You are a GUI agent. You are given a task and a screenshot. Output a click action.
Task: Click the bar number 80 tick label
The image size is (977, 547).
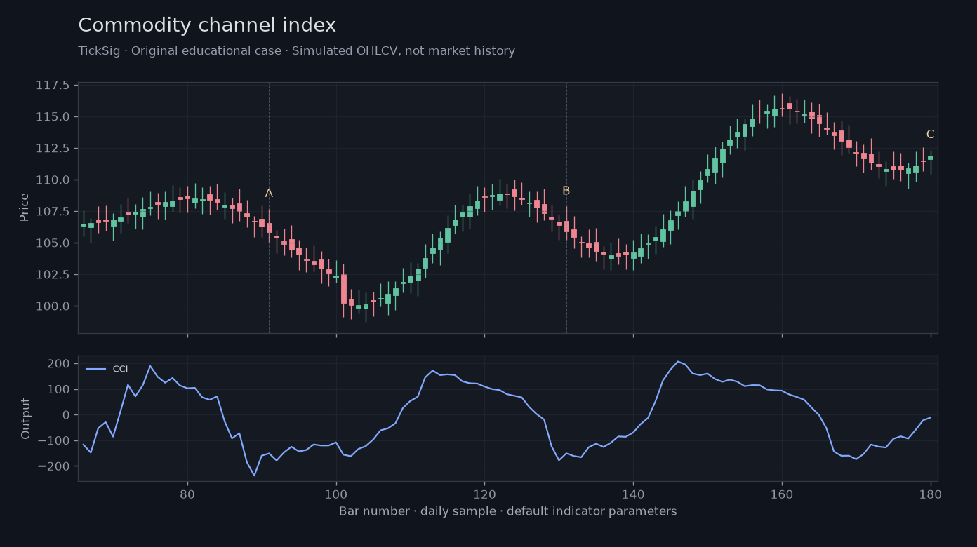click(x=187, y=493)
